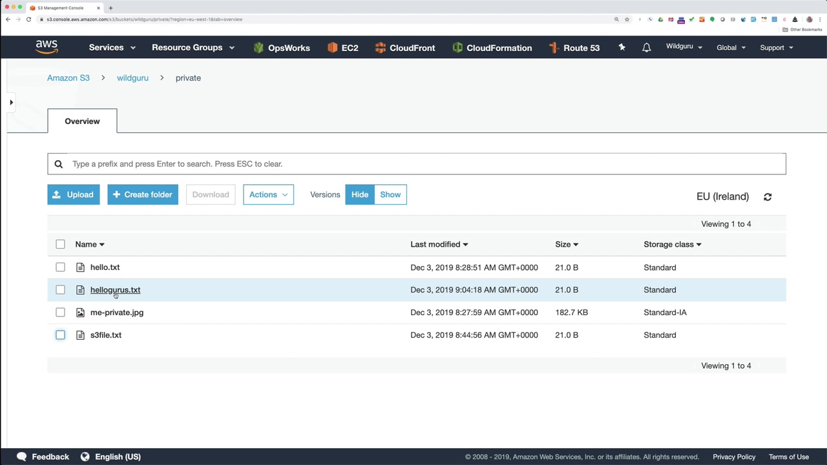Sort by the Name column

click(x=90, y=244)
